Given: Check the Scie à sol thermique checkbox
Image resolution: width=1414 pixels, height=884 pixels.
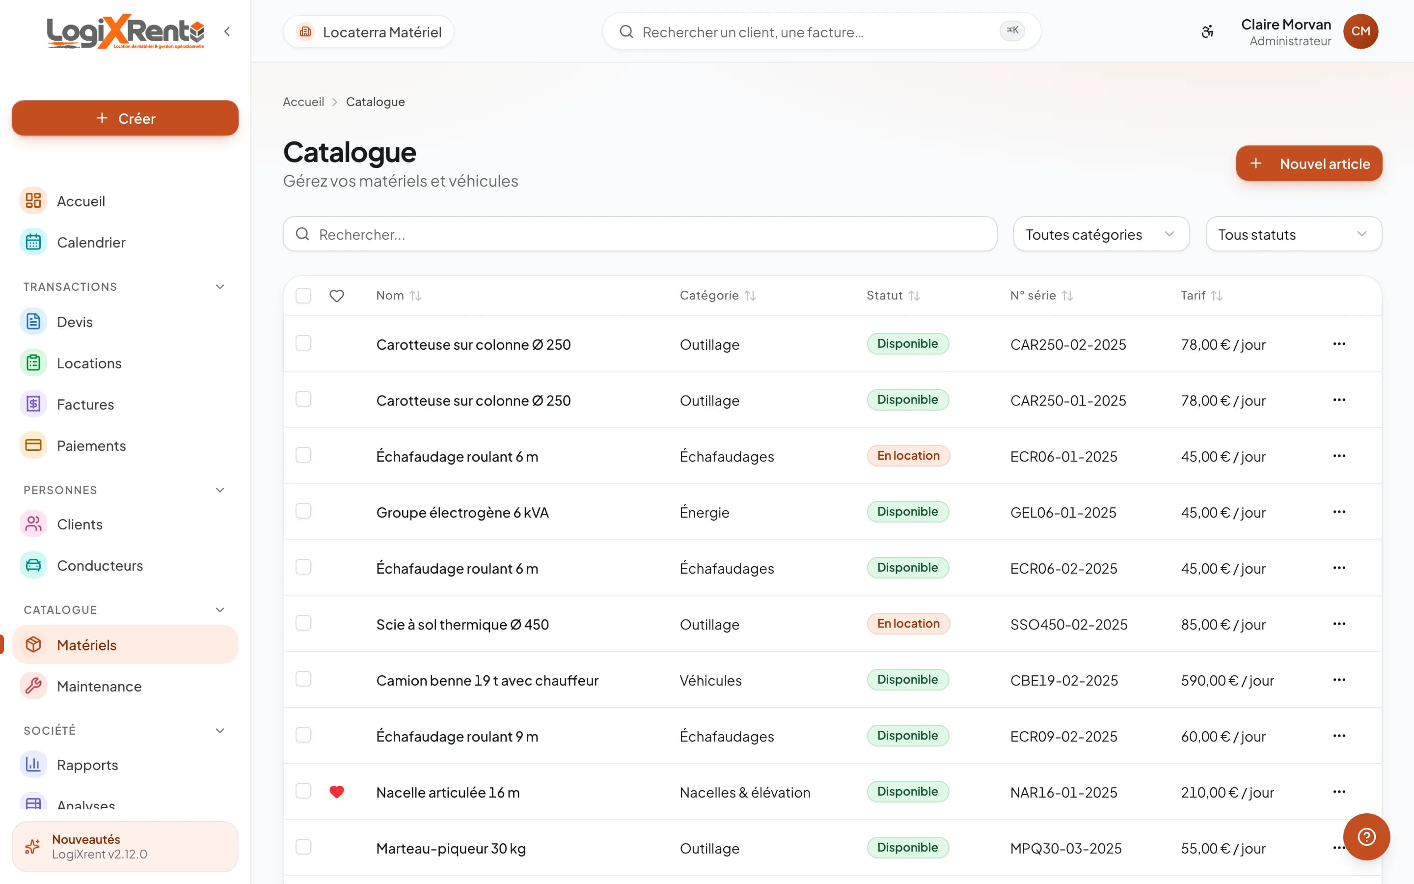Looking at the screenshot, I should (x=303, y=623).
